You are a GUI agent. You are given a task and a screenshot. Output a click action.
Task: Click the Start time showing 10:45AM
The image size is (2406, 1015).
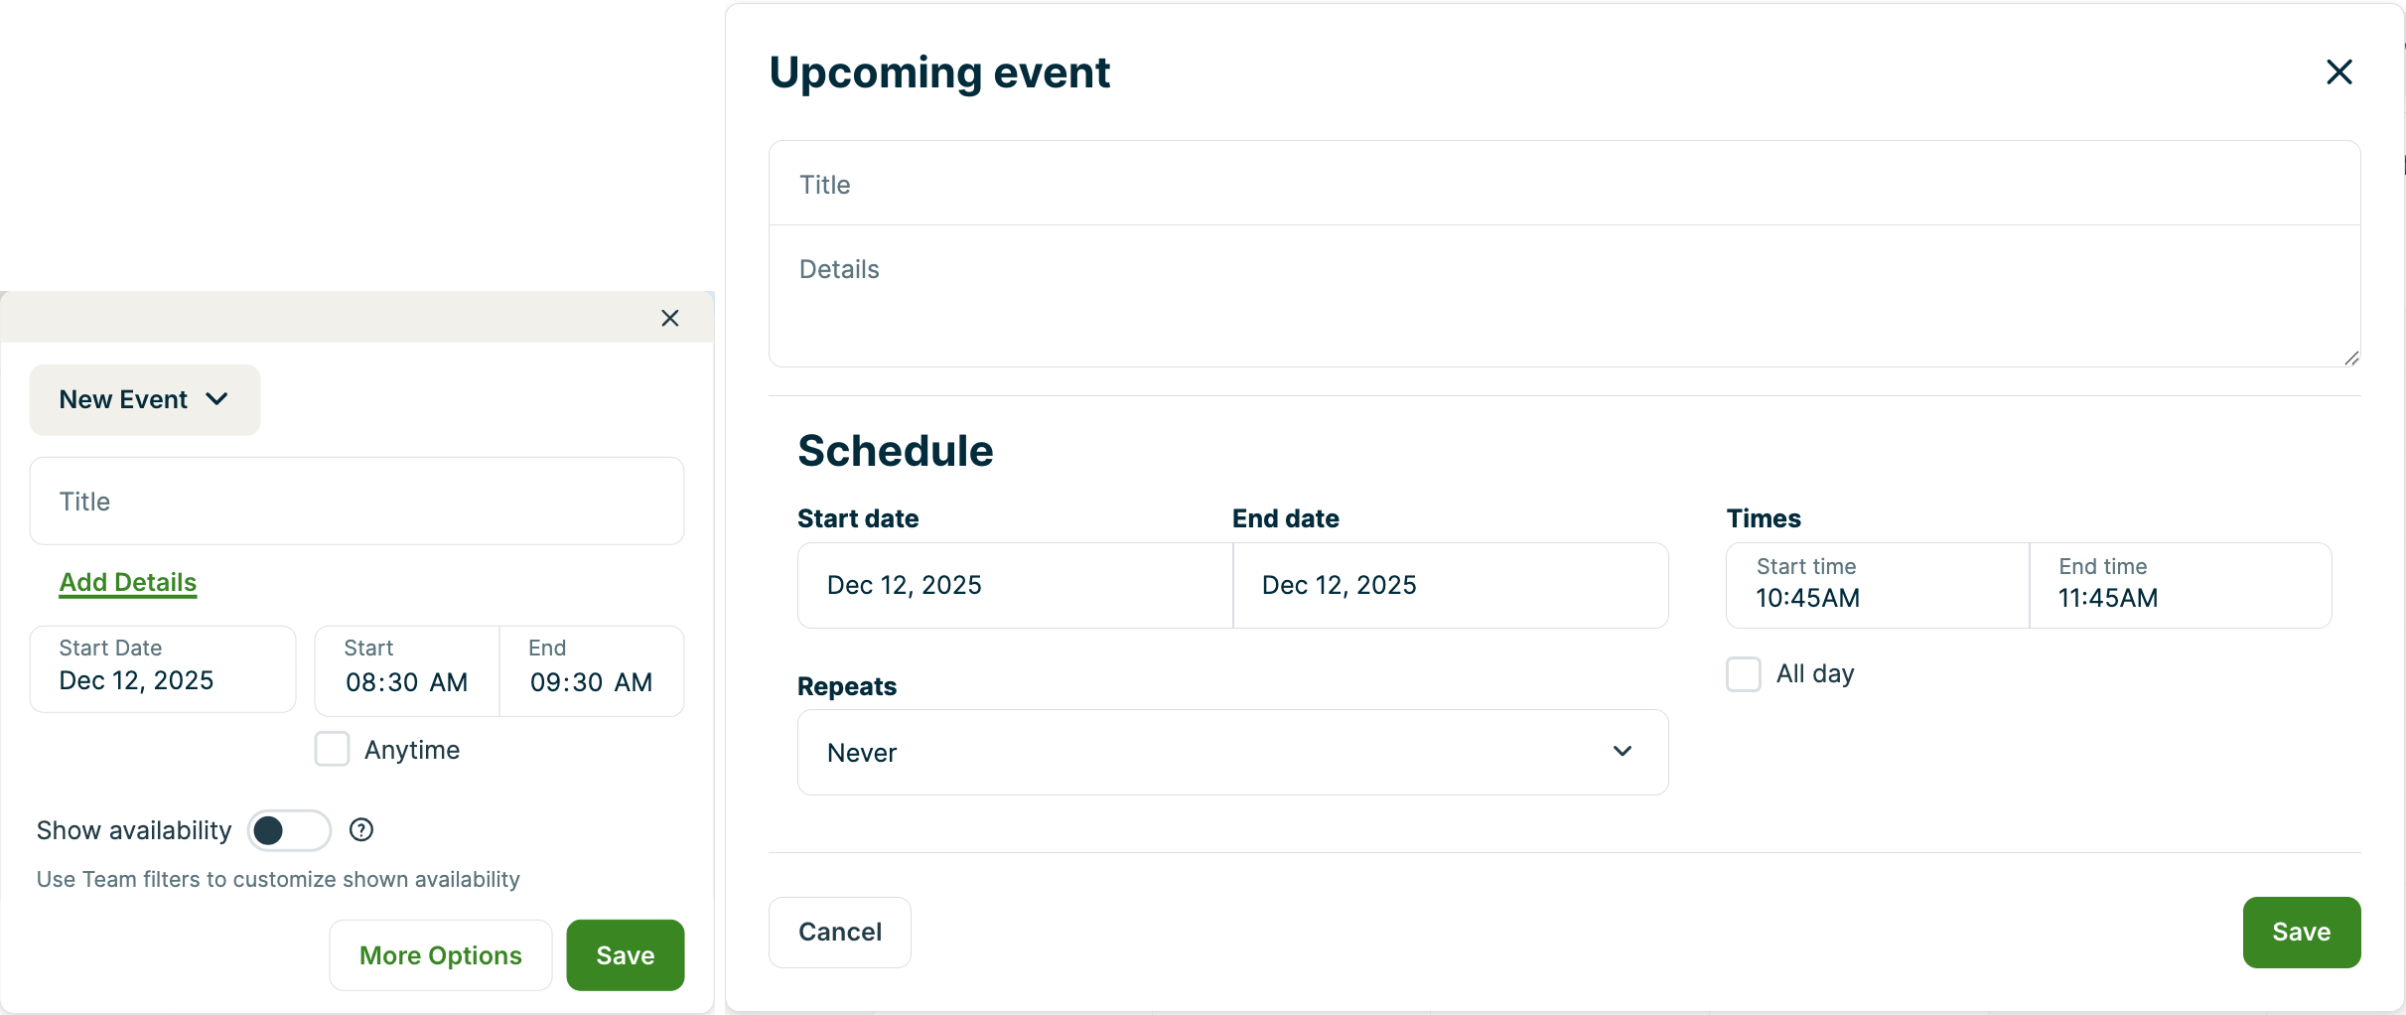coord(1877,585)
